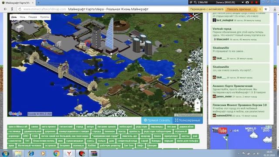Viewport: 279px width, 157px height.
Task: Click the namond2016 username link
Action: 224,116
